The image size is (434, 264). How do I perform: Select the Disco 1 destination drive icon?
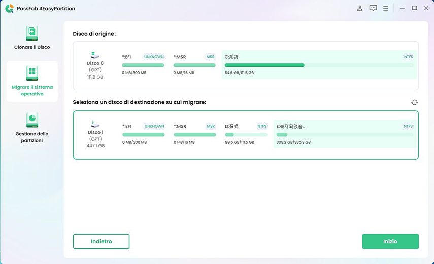pos(96,124)
